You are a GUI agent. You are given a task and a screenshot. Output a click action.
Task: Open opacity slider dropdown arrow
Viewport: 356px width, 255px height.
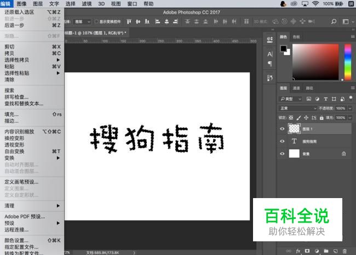(x=350, y=108)
